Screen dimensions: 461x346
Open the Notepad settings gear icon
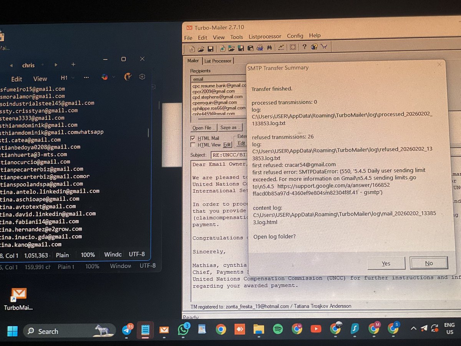(x=142, y=77)
